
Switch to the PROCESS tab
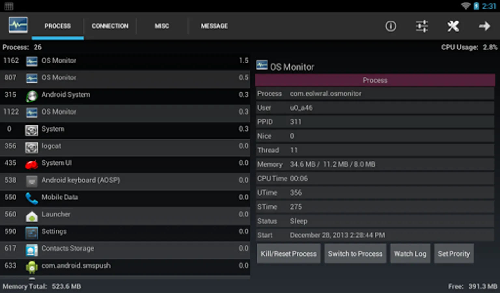(x=58, y=26)
